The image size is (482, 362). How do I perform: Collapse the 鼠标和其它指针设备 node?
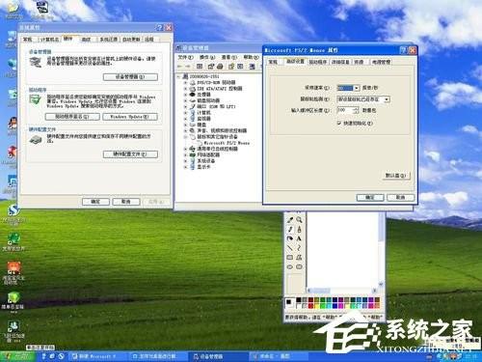185,137
